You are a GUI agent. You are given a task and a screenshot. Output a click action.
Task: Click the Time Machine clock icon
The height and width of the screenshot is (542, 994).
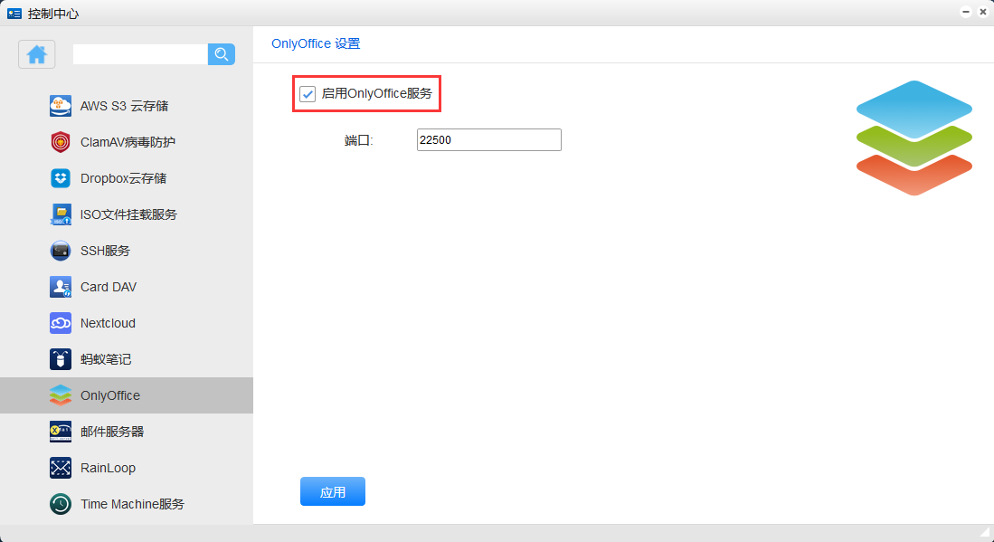pos(61,503)
